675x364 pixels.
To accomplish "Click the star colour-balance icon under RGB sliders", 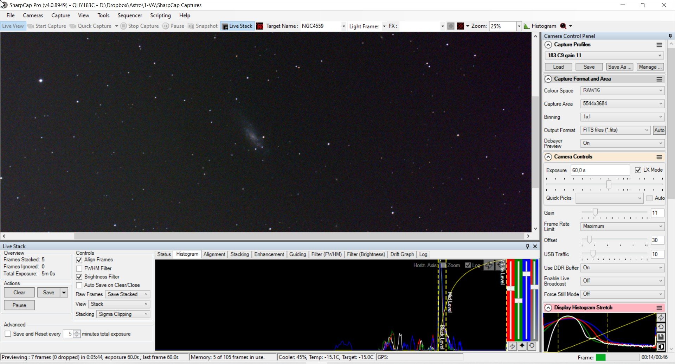I will tap(522, 346).
